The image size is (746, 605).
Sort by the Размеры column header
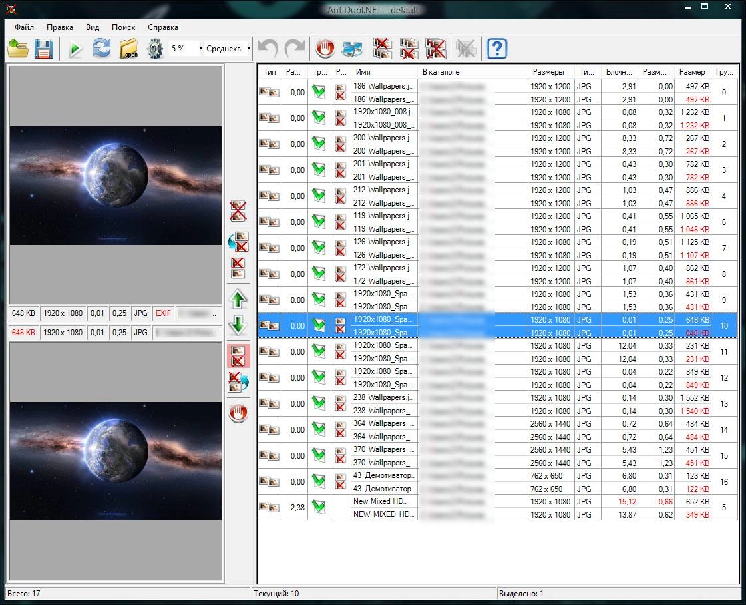(551, 72)
